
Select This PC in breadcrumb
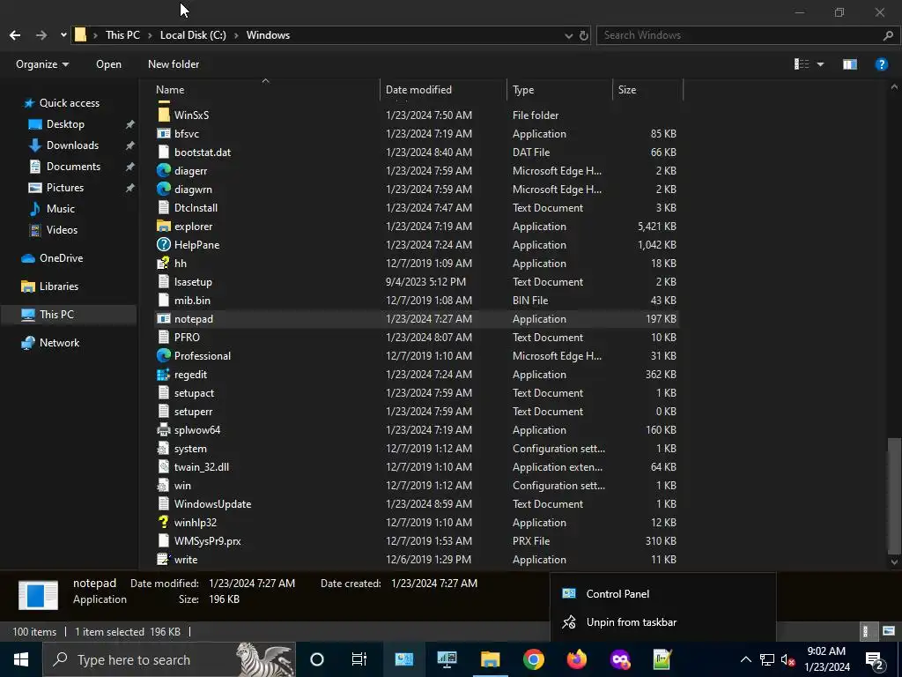click(122, 35)
